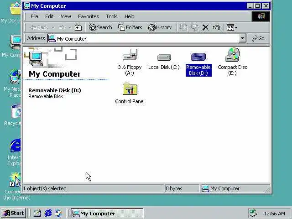Click the Windows logo throbber icon
Screen dimensions: 292x219
261,16
